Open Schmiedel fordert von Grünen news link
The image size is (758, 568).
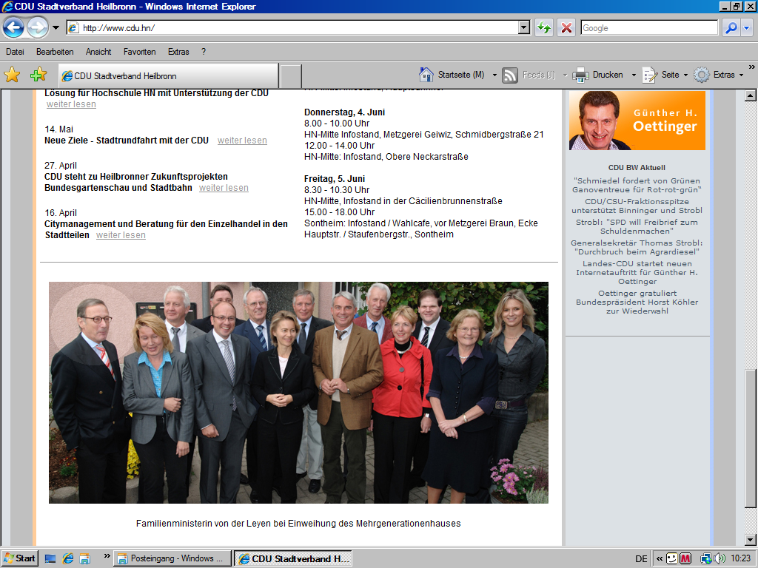pos(637,185)
